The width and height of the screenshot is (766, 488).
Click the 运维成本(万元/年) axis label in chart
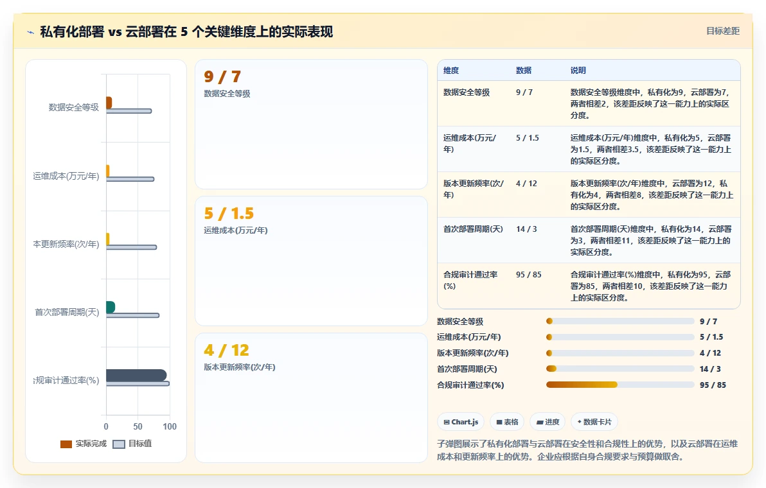66,176
